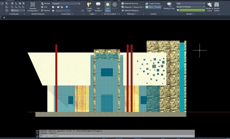Click the Camera panel label
Viewport: 230px width, 139px height.
click(x=153, y=14)
